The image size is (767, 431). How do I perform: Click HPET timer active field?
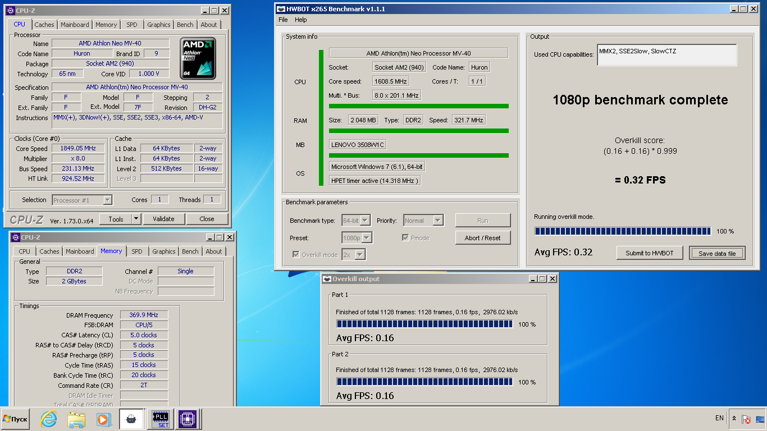tap(375, 181)
